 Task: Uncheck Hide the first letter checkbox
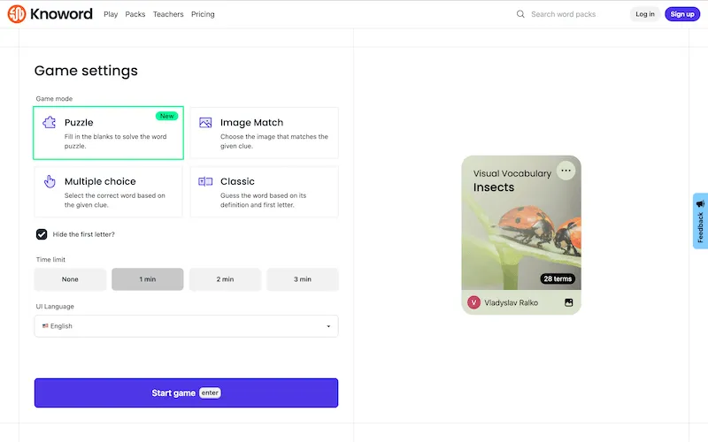[42, 234]
